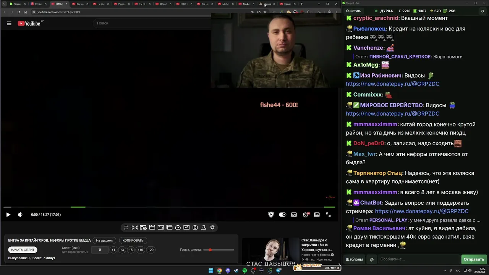Click the "Шаблоны" templates button
Image resolution: width=489 pixels, height=275 pixels.
(354, 259)
